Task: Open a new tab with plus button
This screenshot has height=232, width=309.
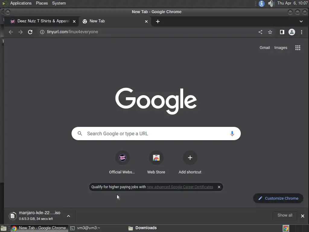Action: coord(158,21)
